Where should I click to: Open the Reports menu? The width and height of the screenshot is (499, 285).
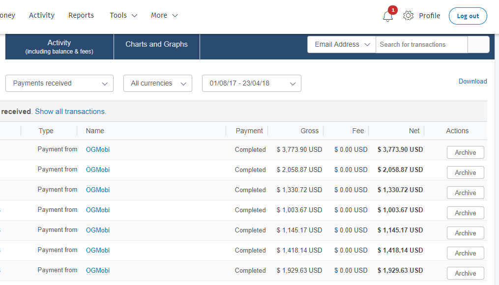[x=81, y=15]
